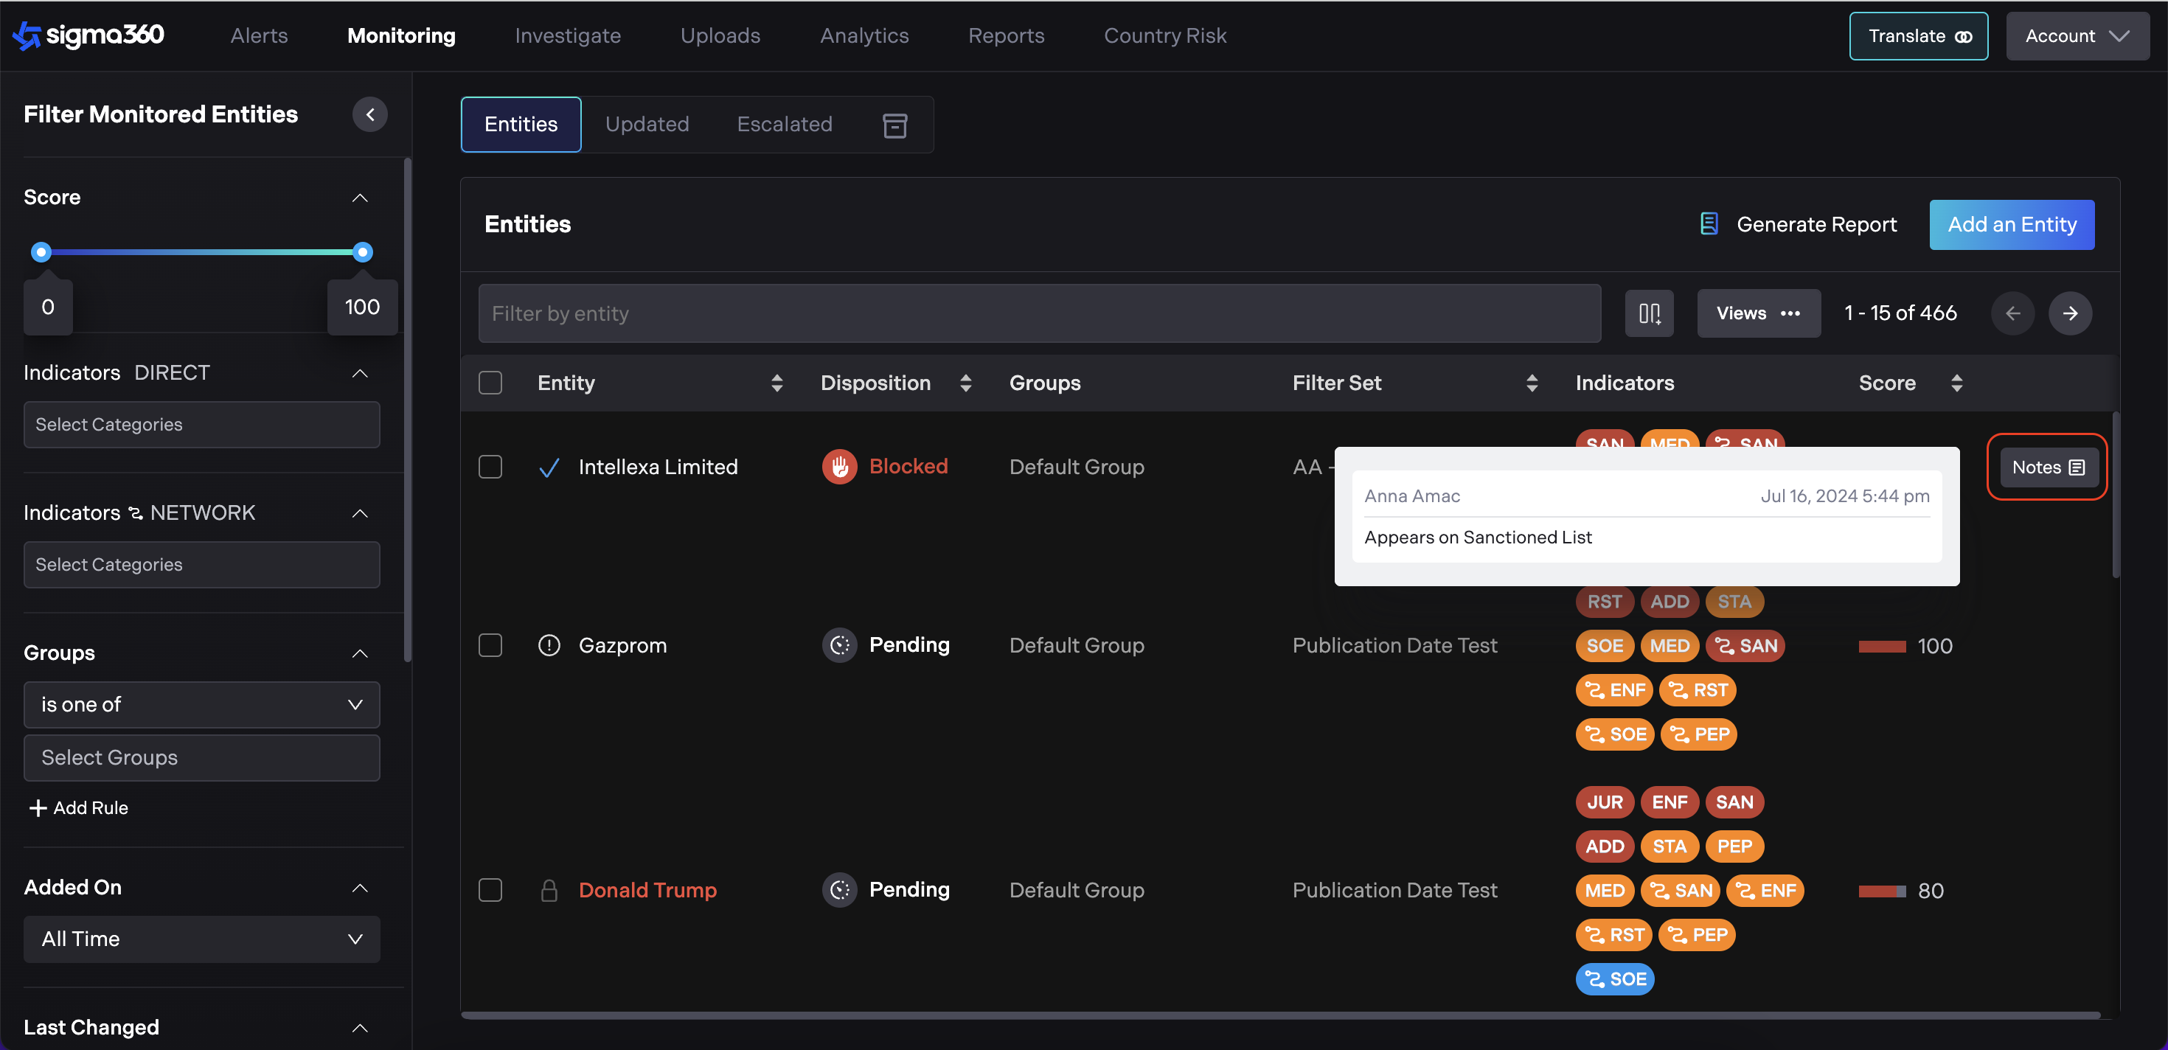Click lock icon beside Donald Trump
Image resolution: width=2168 pixels, height=1050 pixels.
click(x=549, y=890)
